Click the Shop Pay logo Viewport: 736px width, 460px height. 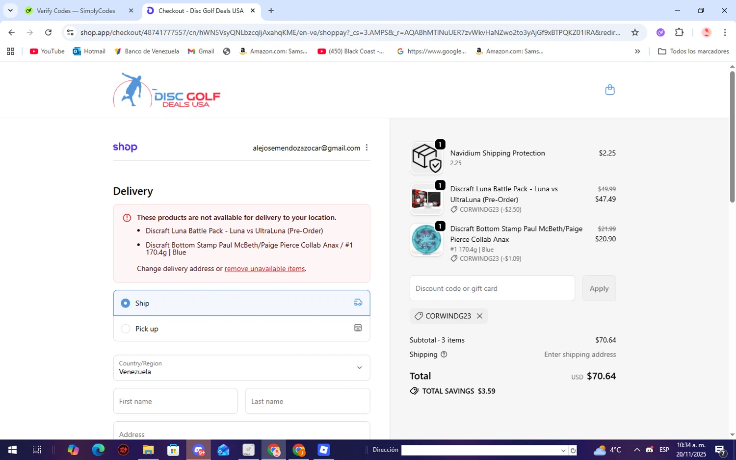(125, 147)
